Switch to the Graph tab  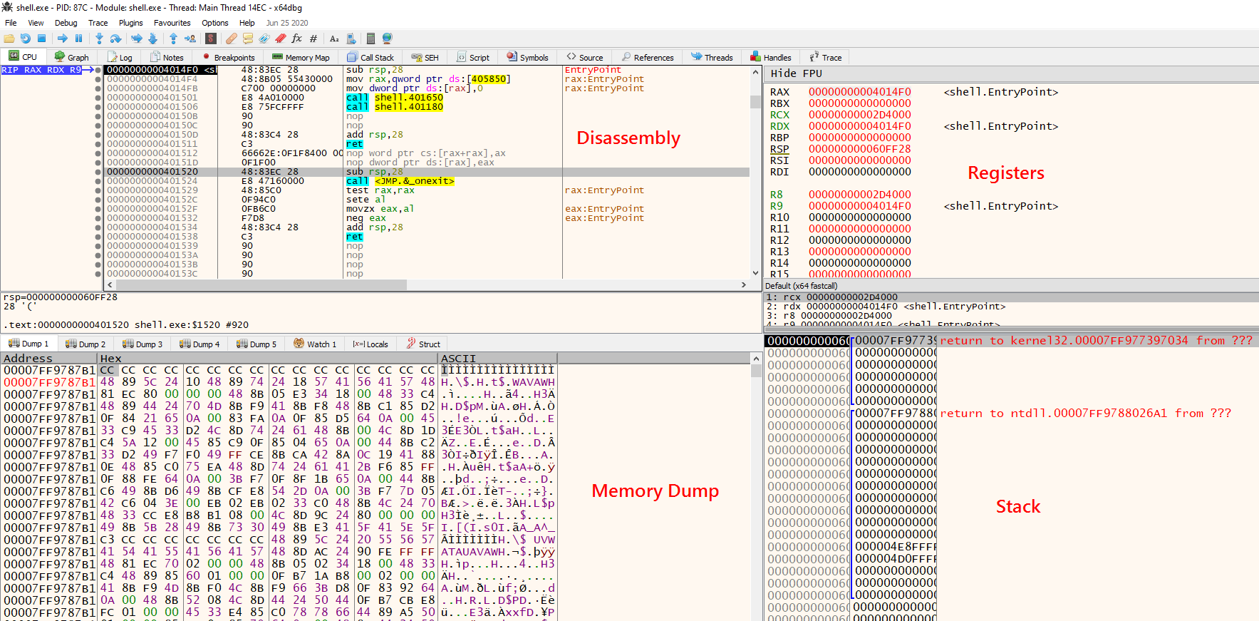72,58
